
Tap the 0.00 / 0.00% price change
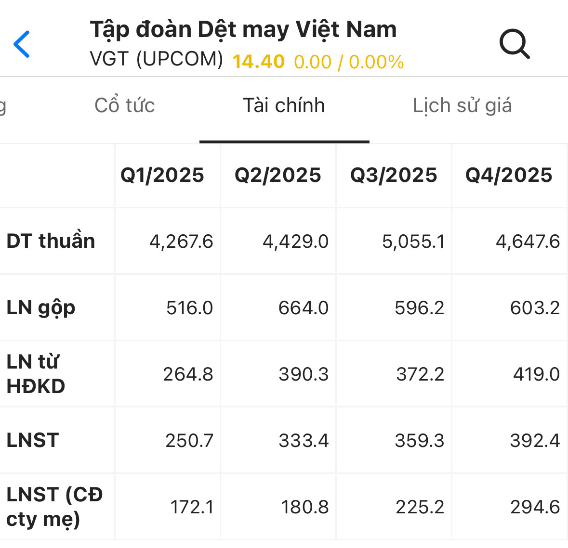click(349, 62)
